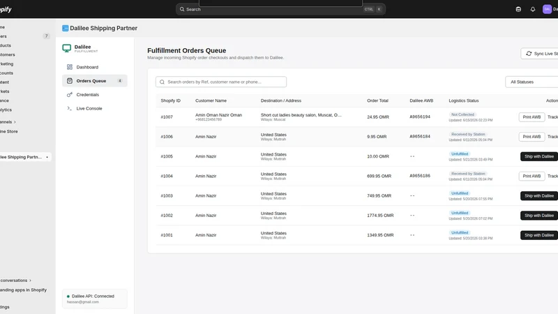Click Track link for order #1006
This screenshot has width=558, height=314.
click(552, 136)
